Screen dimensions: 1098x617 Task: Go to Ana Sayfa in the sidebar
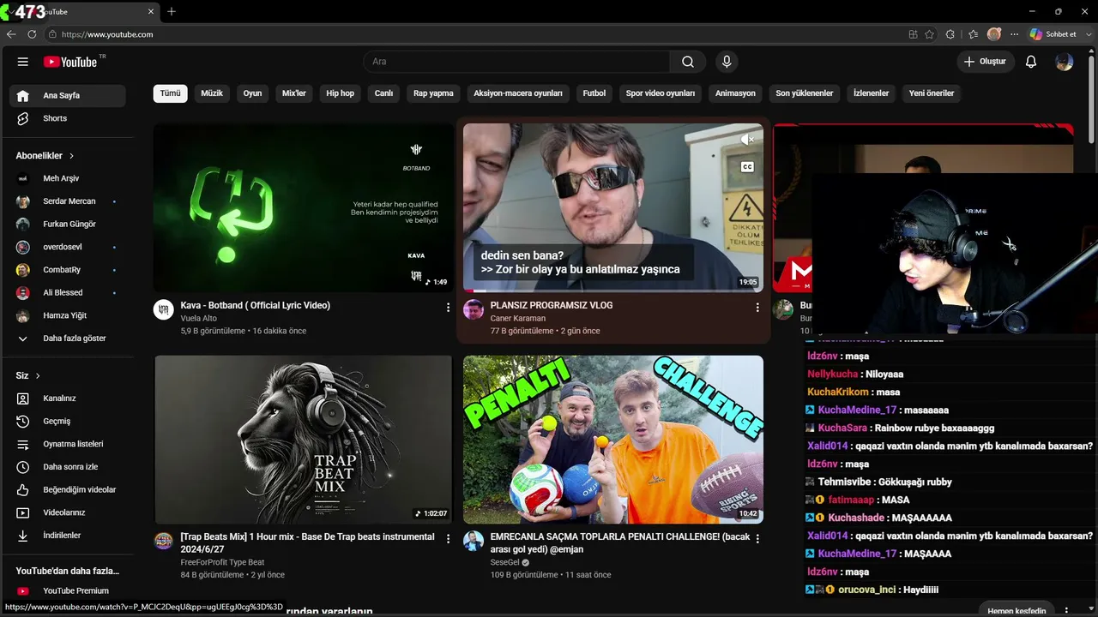68,96
